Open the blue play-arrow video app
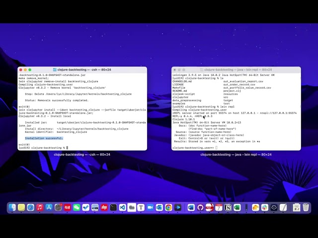The width and height of the screenshot is (318, 238). (178, 207)
